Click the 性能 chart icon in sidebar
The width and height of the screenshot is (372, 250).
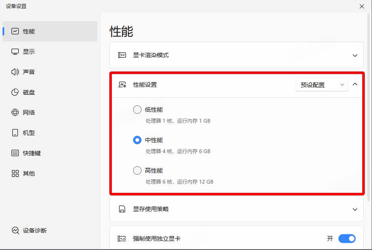pyautogui.click(x=15, y=31)
